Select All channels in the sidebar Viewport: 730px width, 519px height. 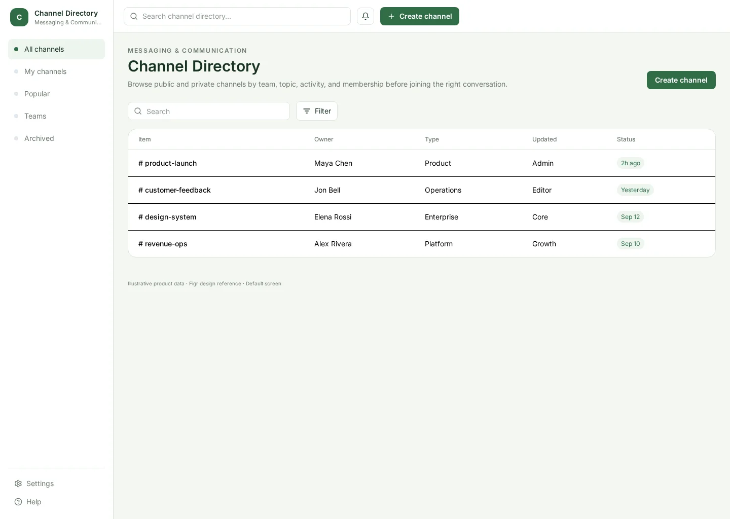[x=56, y=49]
